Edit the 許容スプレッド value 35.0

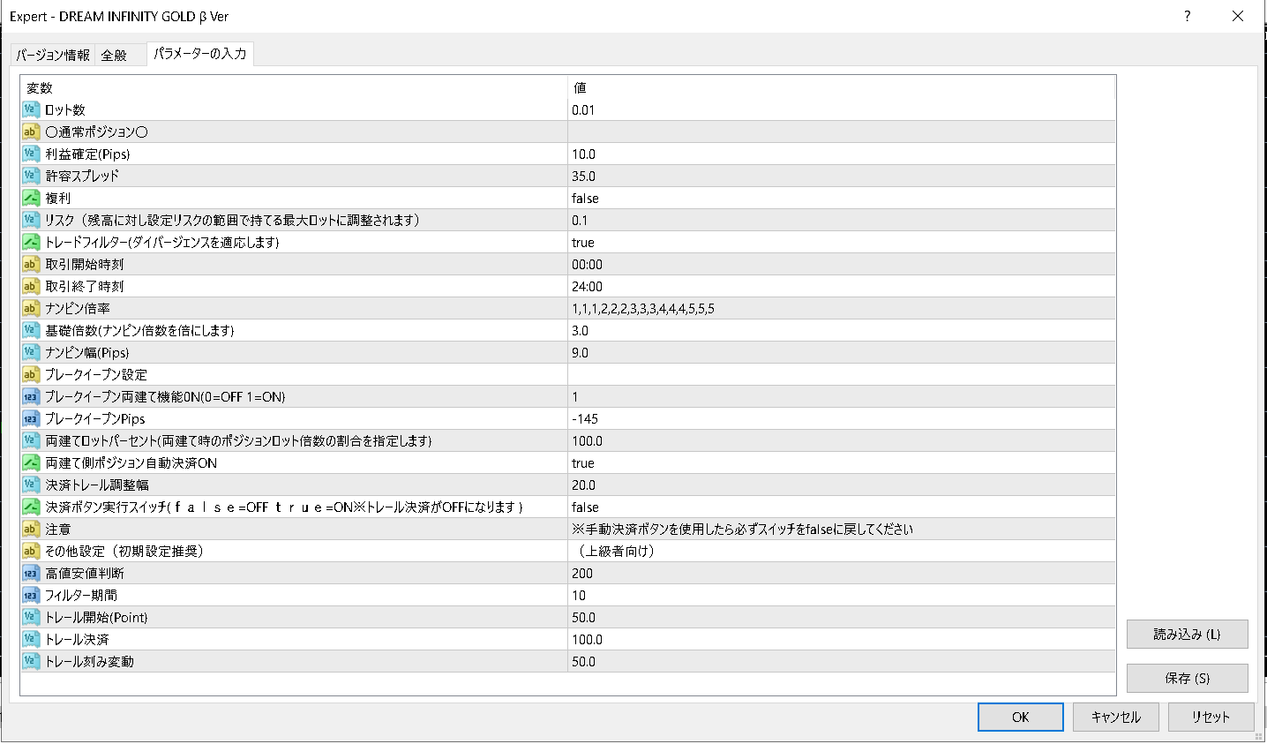[583, 176]
